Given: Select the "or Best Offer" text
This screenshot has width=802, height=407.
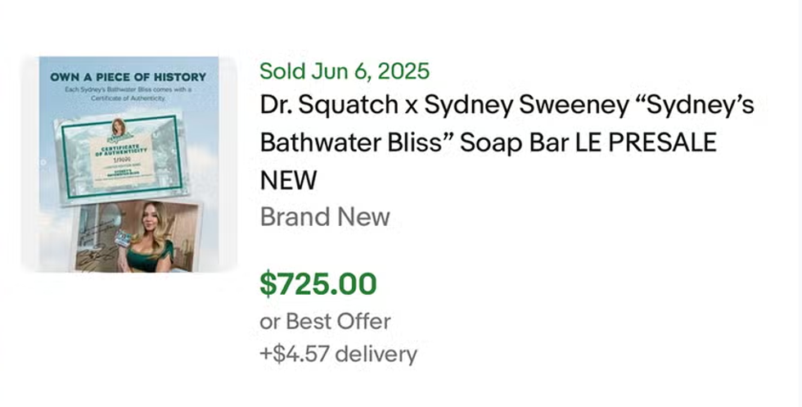Looking at the screenshot, I should coord(325,321).
